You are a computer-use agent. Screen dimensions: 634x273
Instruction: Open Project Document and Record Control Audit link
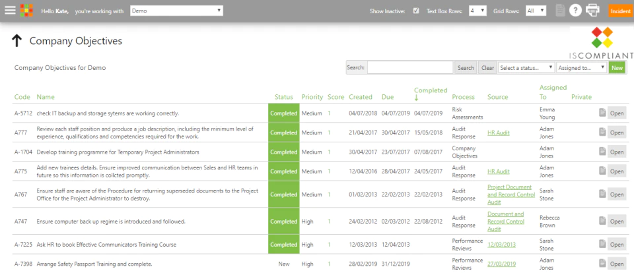coord(511,195)
